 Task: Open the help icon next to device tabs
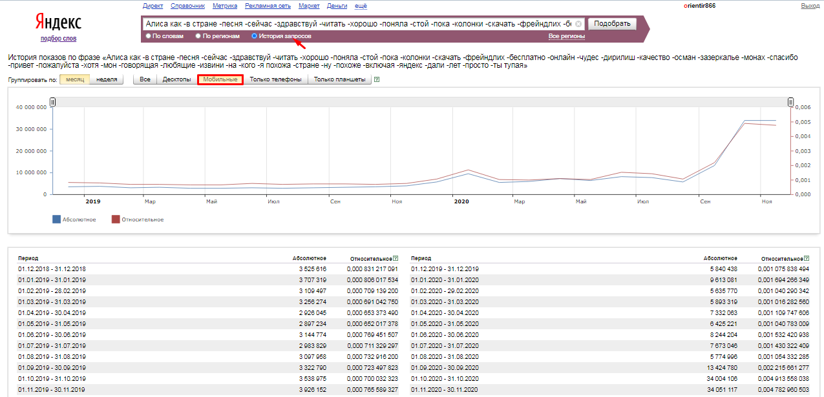point(377,80)
